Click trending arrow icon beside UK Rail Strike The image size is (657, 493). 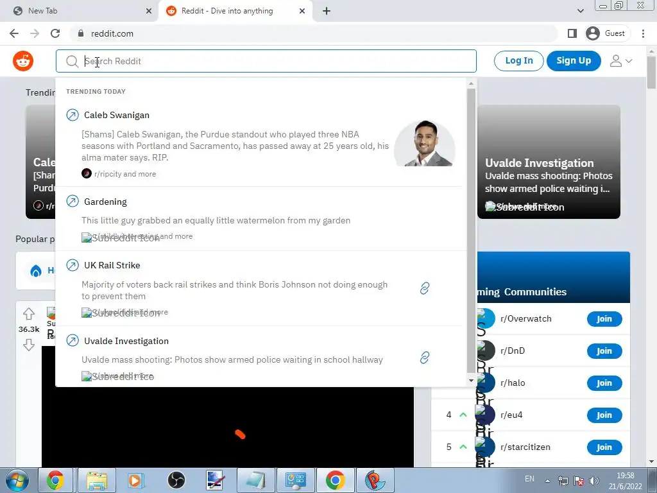pyautogui.click(x=73, y=265)
